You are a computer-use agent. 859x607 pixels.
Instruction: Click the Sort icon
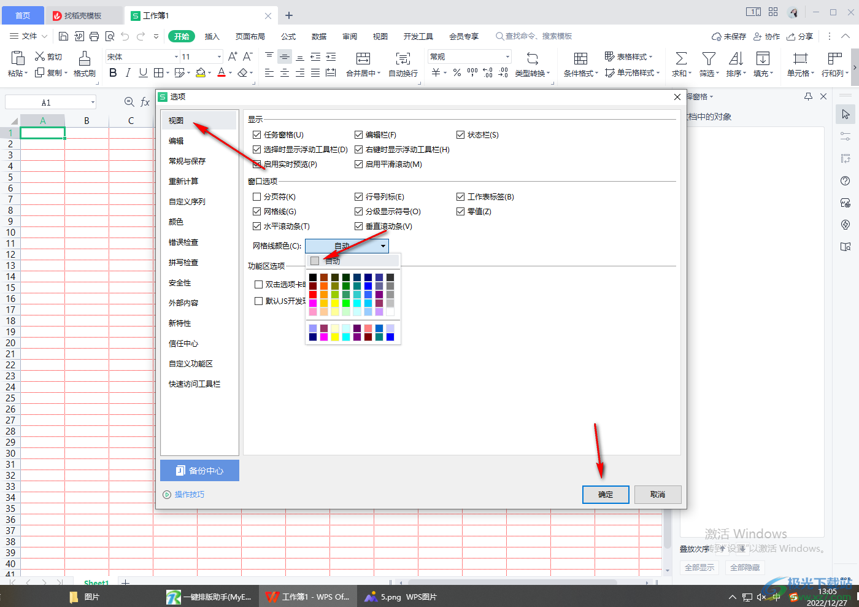point(736,58)
